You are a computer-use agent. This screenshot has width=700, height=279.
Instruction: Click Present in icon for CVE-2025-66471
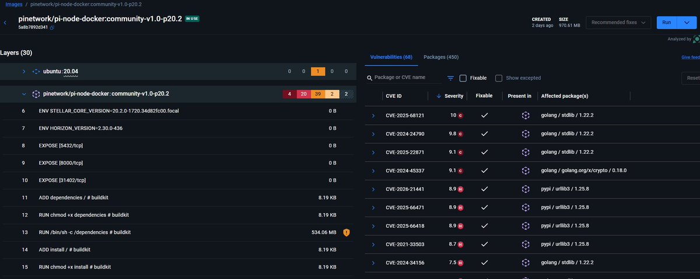(525, 207)
